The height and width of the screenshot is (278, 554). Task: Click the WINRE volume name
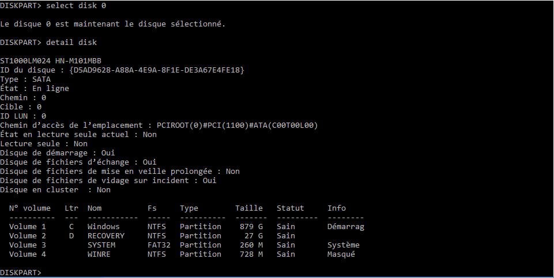99,254
